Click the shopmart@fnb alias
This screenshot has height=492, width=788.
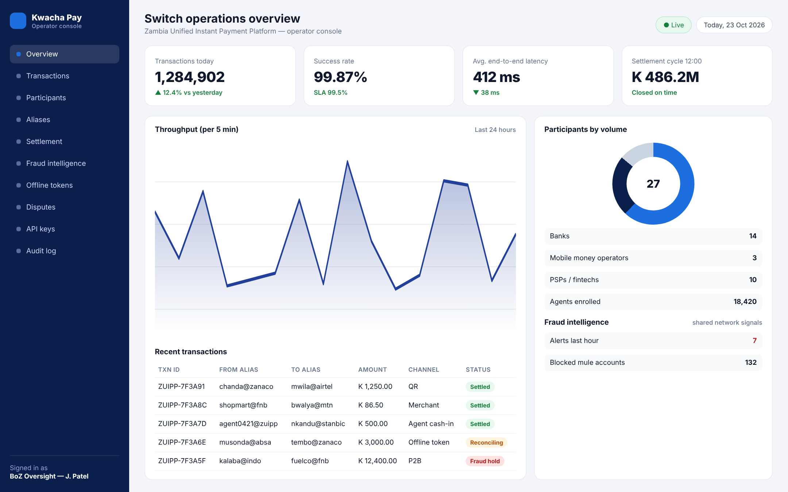point(243,405)
